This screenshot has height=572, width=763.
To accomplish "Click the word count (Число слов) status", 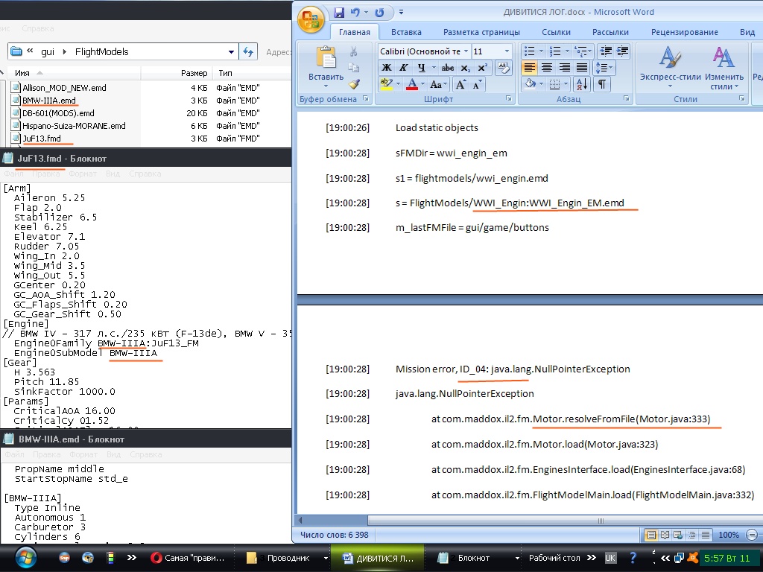I will pos(332,535).
